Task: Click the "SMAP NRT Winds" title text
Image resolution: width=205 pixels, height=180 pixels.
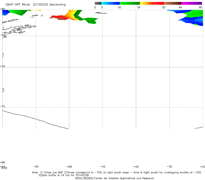Action: click(x=18, y=4)
